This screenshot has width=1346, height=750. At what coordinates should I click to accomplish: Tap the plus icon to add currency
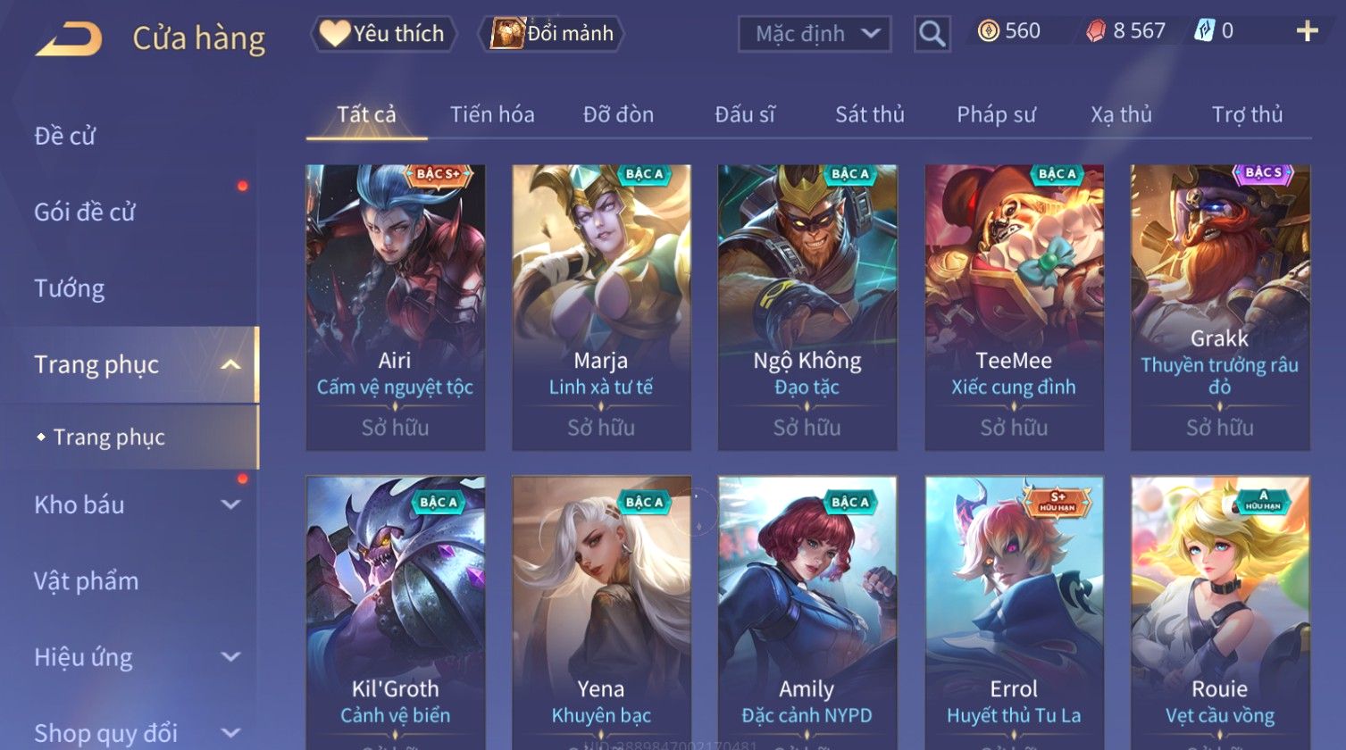point(1307,31)
